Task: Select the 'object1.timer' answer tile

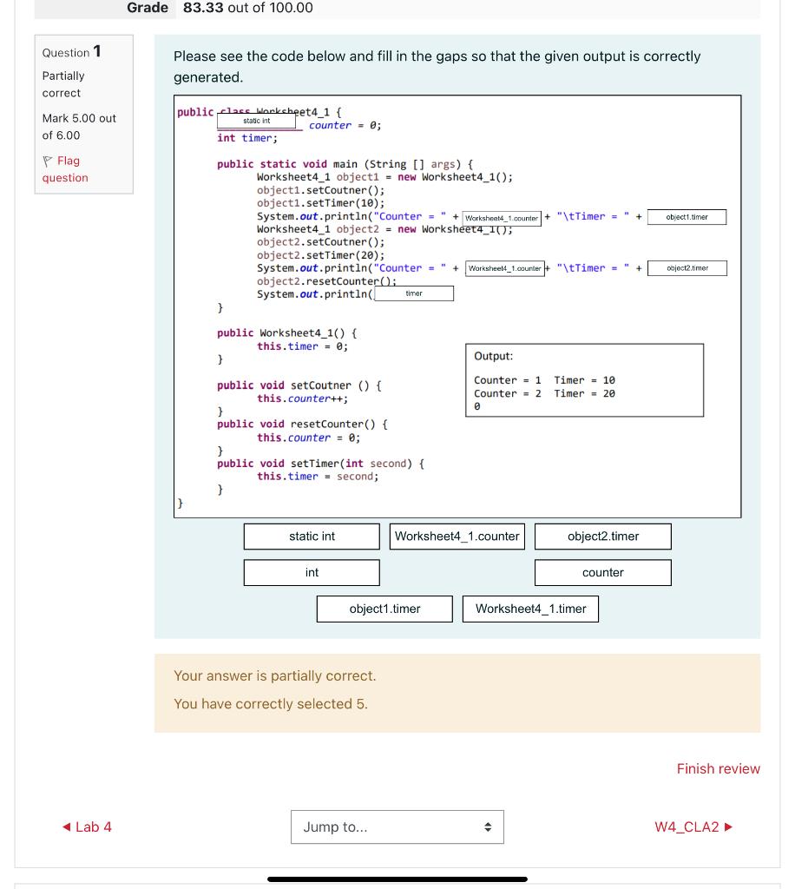Action: click(384, 609)
